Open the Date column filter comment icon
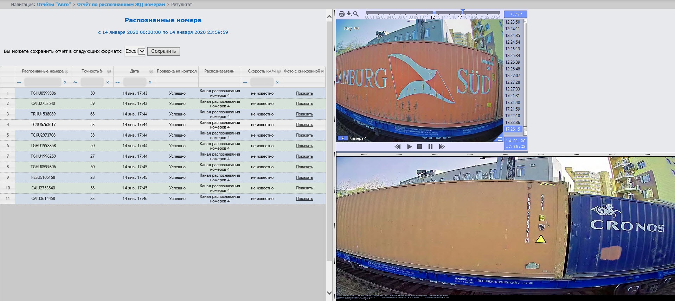The image size is (675, 301). 151,71
